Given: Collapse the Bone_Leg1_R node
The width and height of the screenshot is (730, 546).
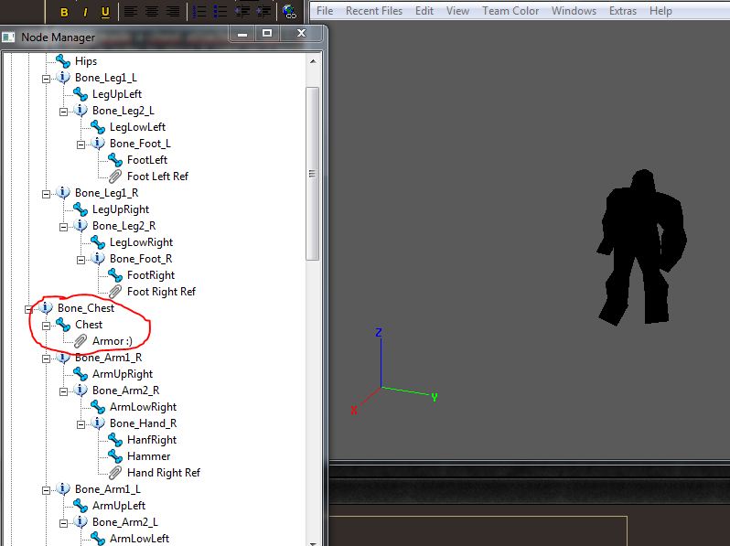Looking at the screenshot, I should 46,194.
